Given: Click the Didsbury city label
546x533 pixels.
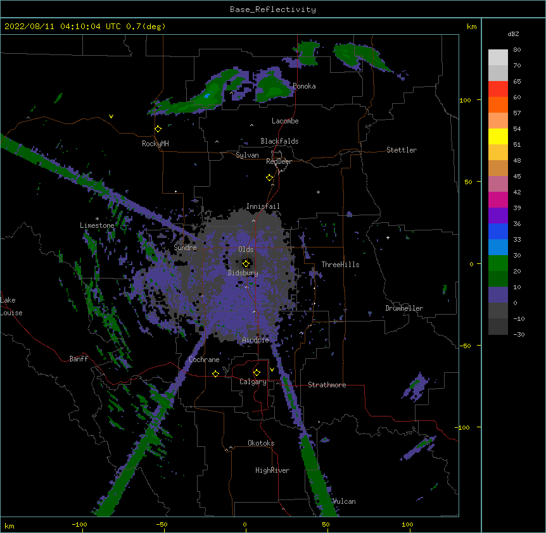Looking at the screenshot, I should click(243, 273).
